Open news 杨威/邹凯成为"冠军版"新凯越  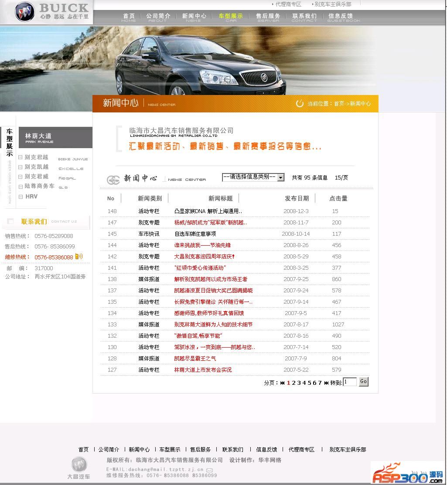211,223
